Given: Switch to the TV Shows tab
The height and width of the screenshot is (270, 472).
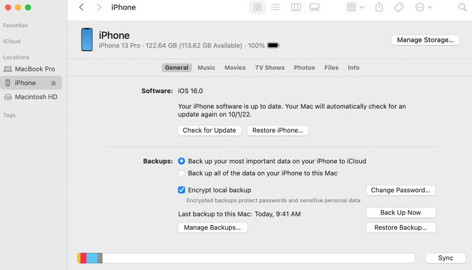Looking at the screenshot, I should click(x=270, y=68).
